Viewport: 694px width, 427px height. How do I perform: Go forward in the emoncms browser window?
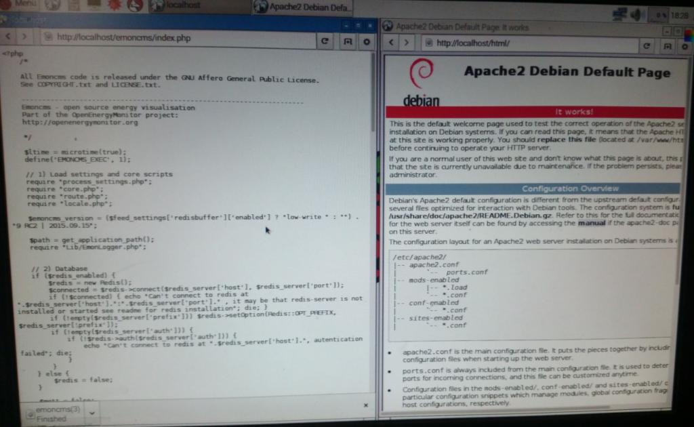click(25, 37)
